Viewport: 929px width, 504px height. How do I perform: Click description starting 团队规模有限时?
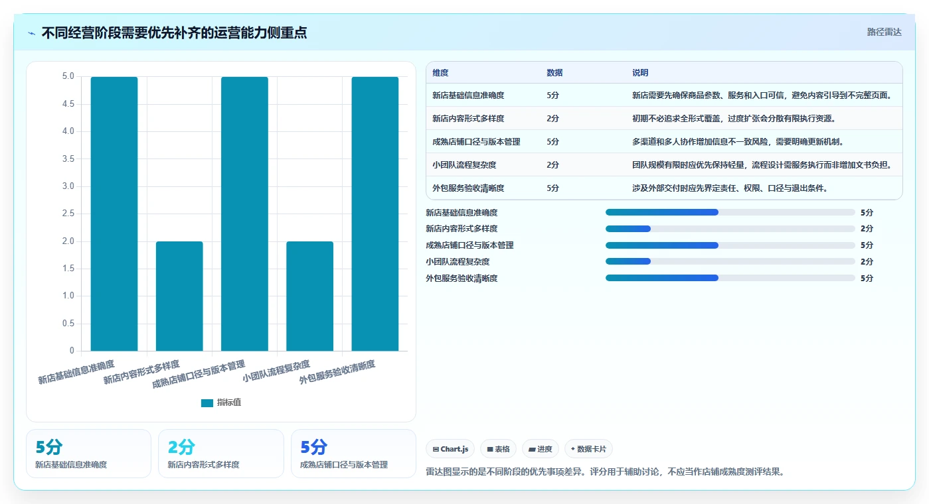(763, 165)
